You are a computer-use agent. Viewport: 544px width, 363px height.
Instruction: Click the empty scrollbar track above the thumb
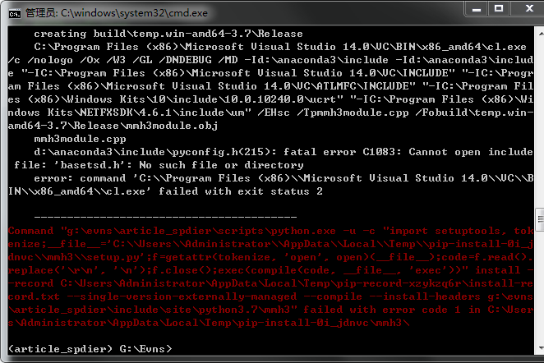(x=537, y=123)
